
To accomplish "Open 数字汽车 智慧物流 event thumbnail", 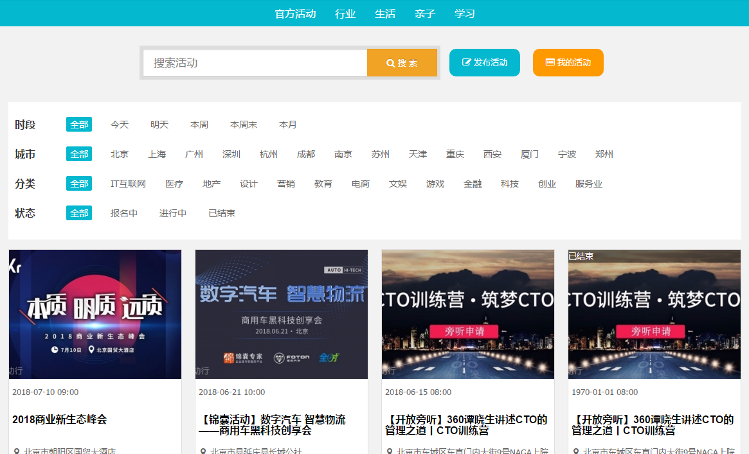I will [282, 314].
